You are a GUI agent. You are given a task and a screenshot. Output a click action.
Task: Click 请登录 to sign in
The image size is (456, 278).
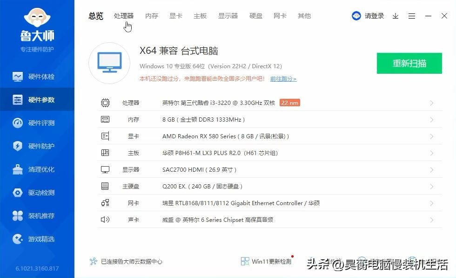[x=374, y=15]
